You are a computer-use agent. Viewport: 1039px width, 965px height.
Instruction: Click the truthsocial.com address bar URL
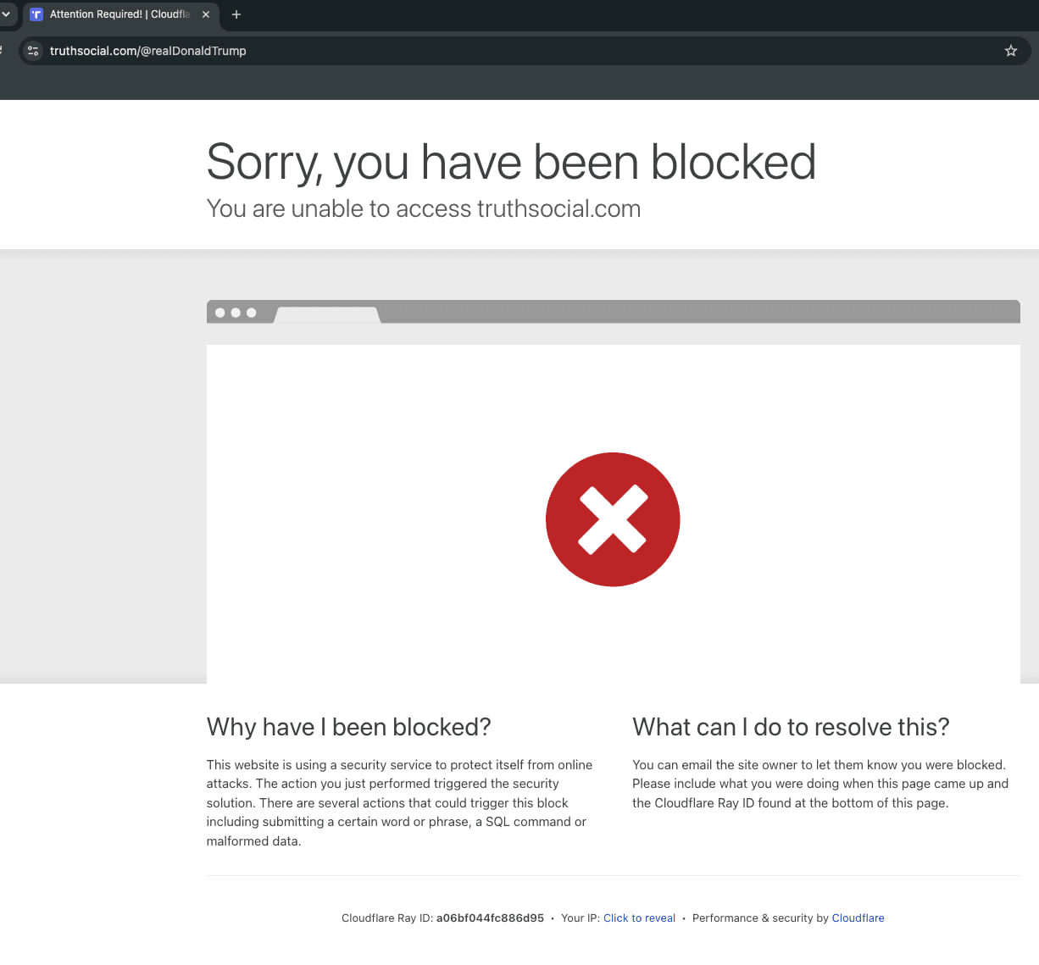(148, 51)
